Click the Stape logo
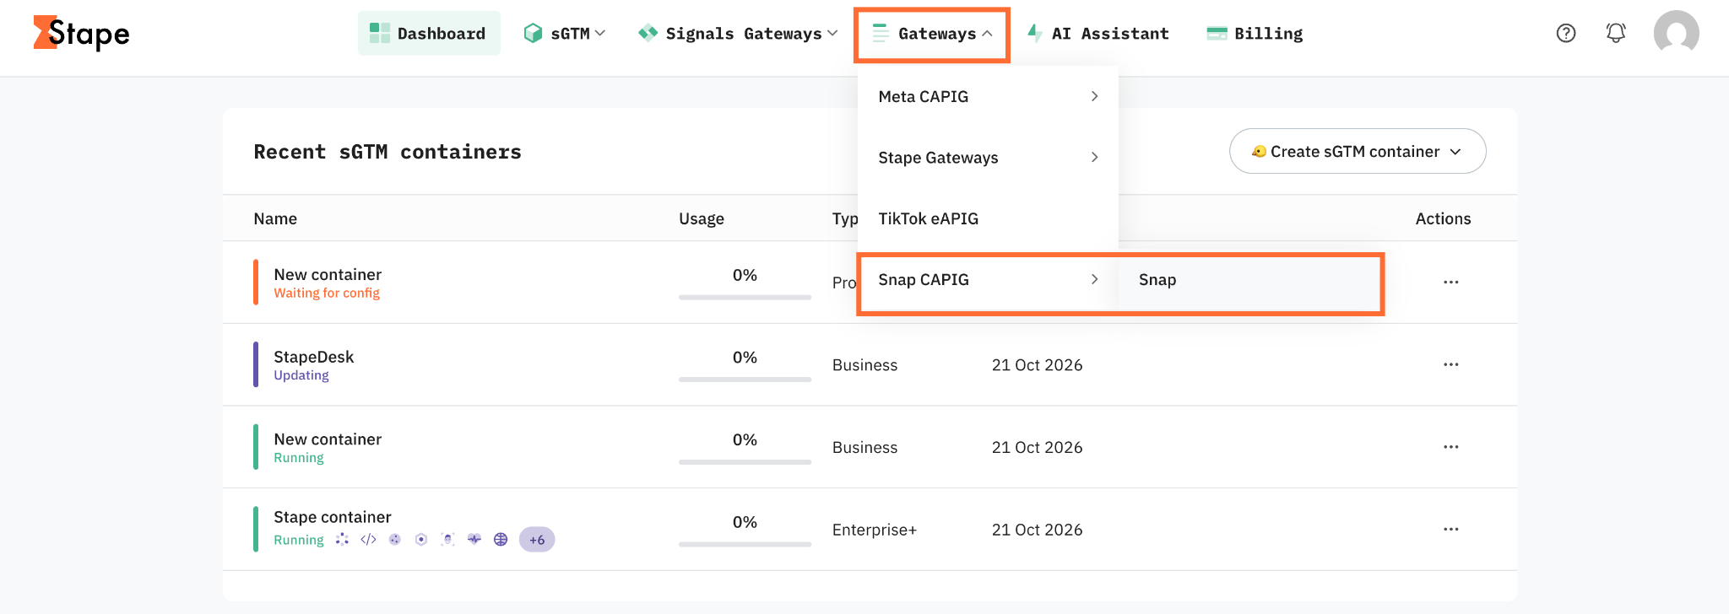The image size is (1729, 614). (81, 33)
